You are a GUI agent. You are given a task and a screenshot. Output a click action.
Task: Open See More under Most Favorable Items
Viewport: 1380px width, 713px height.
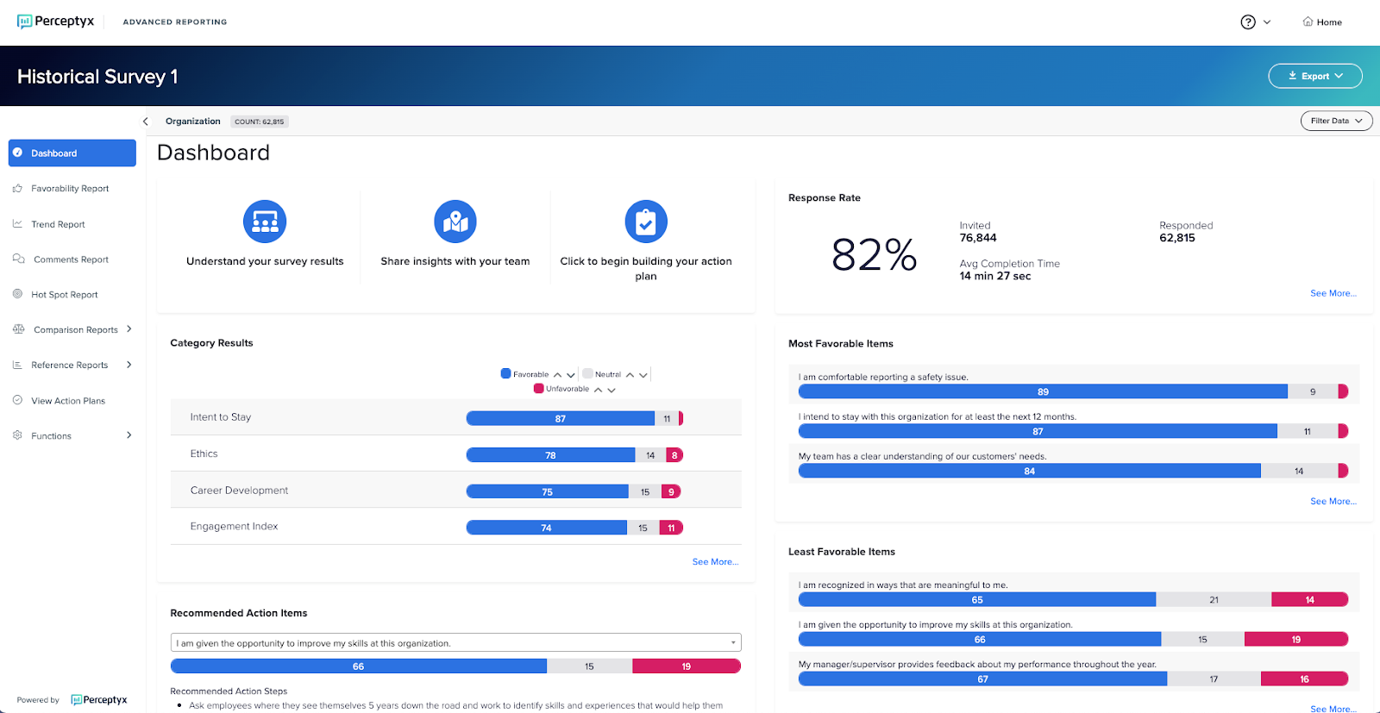tap(1333, 501)
